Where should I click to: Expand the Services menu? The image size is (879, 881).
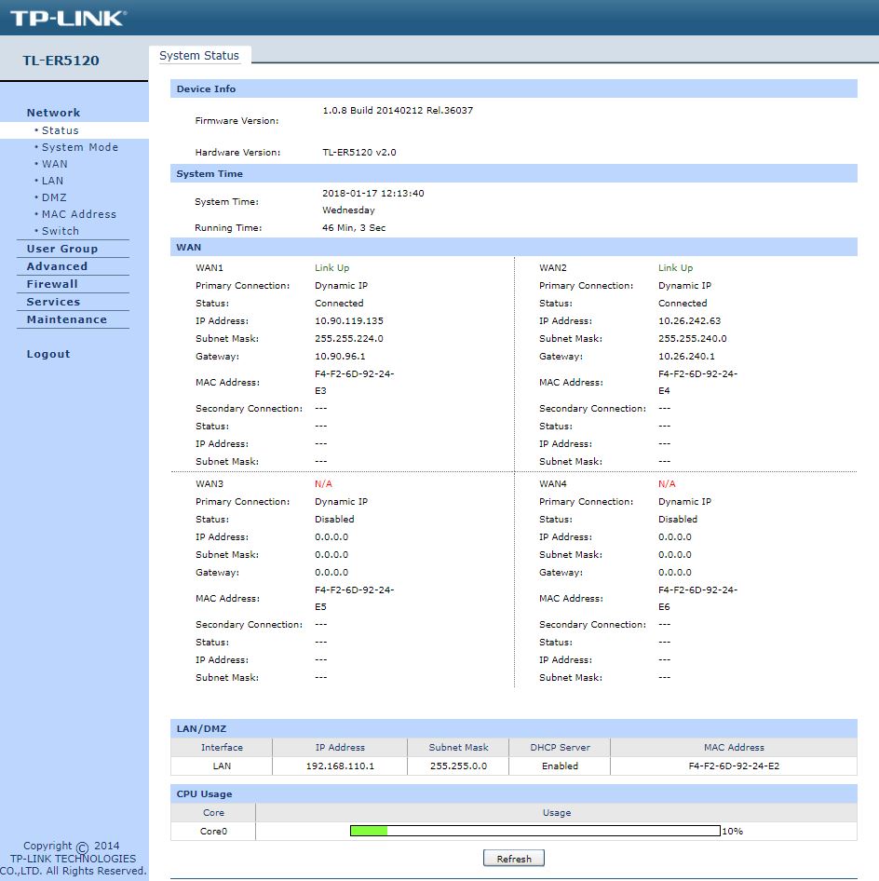click(x=53, y=302)
